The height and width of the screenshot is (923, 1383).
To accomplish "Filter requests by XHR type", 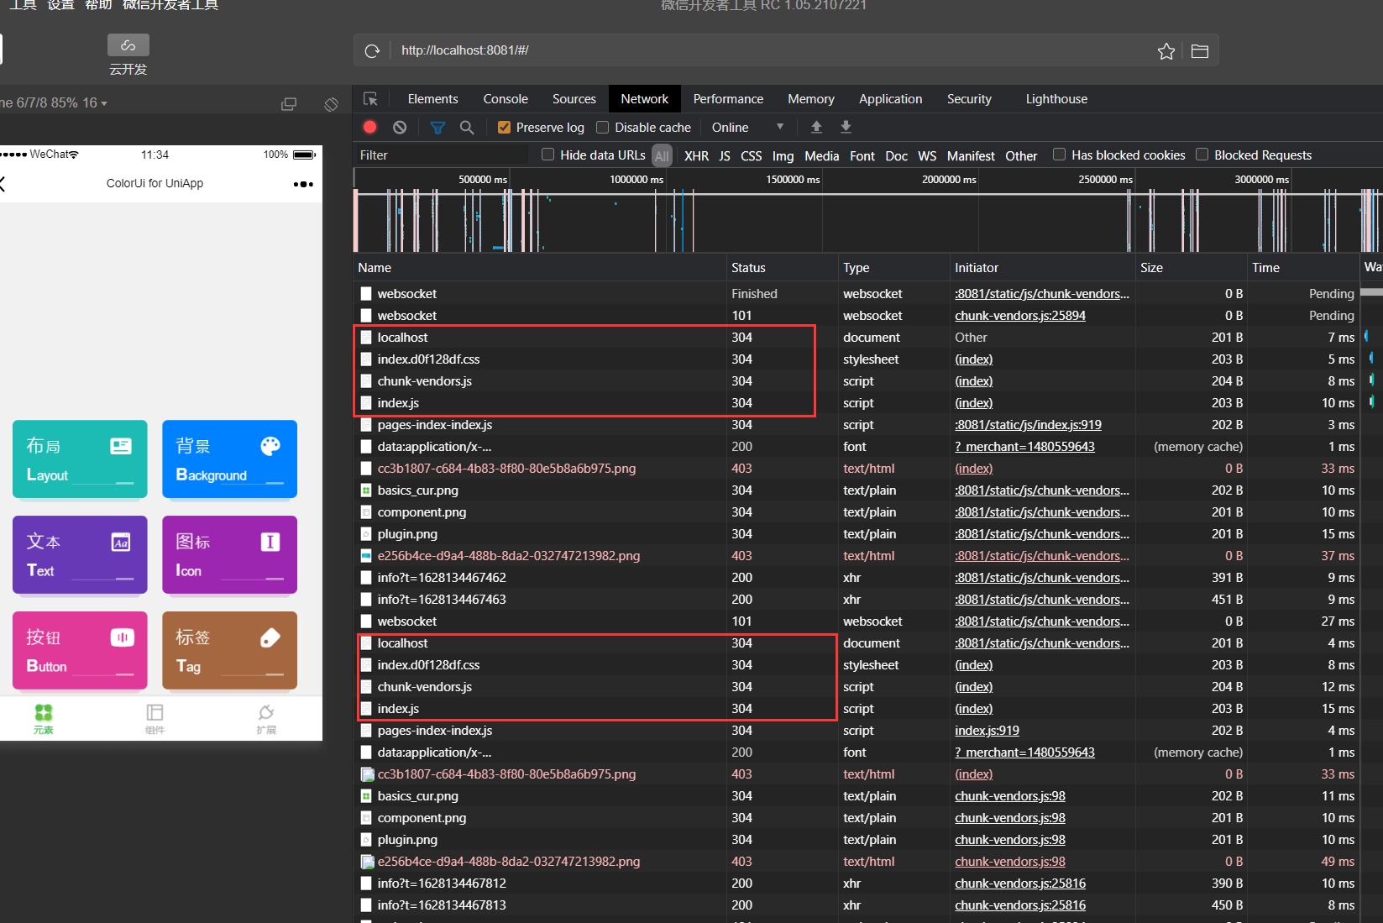I will (696, 156).
